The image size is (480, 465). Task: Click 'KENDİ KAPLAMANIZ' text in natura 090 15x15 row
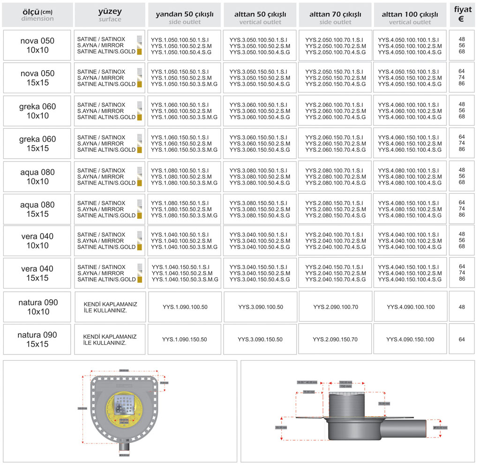pyautogui.click(x=110, y=337)
